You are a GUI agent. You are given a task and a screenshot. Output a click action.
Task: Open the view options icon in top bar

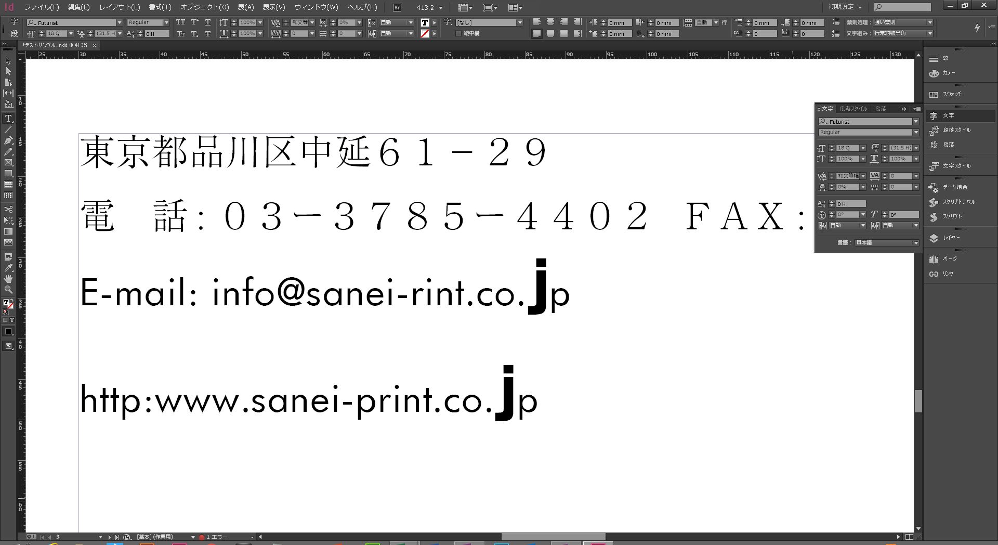[465, 7]
